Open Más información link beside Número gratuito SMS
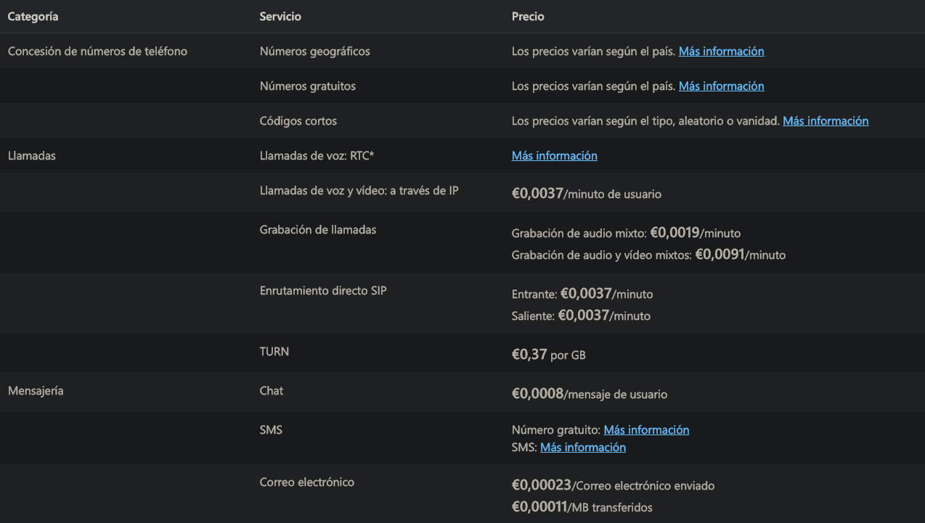Viewport: 925px width, 523px height. point(646,430)
